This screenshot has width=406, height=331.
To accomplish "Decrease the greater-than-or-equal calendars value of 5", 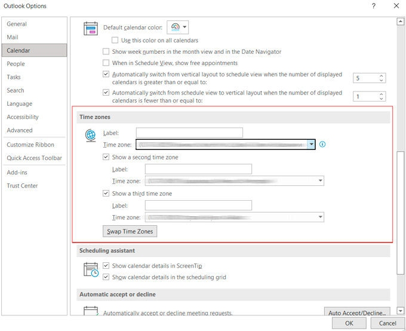I will [381, 80].
